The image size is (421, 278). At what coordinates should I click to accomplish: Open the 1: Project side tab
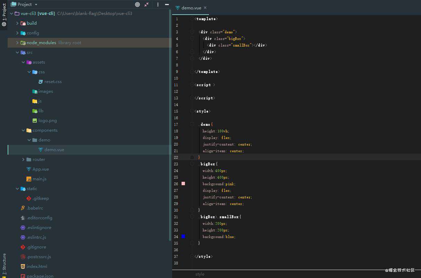click(x=4, y=15)
